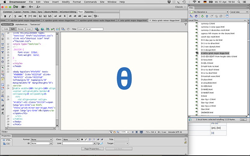The height and width of the screenshot is (156, 250).
Task: Insert Heading 1 via the h1 icon
Action: [40, 16]
